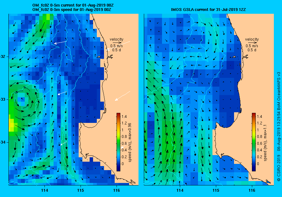Click the "114" longitude label under the right map
Image resolution: width=282 pixels, height=197 pixels.
pos(180,190)
